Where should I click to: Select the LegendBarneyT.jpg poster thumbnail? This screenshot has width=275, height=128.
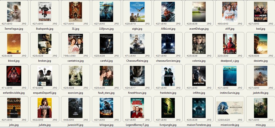(137, 108)
